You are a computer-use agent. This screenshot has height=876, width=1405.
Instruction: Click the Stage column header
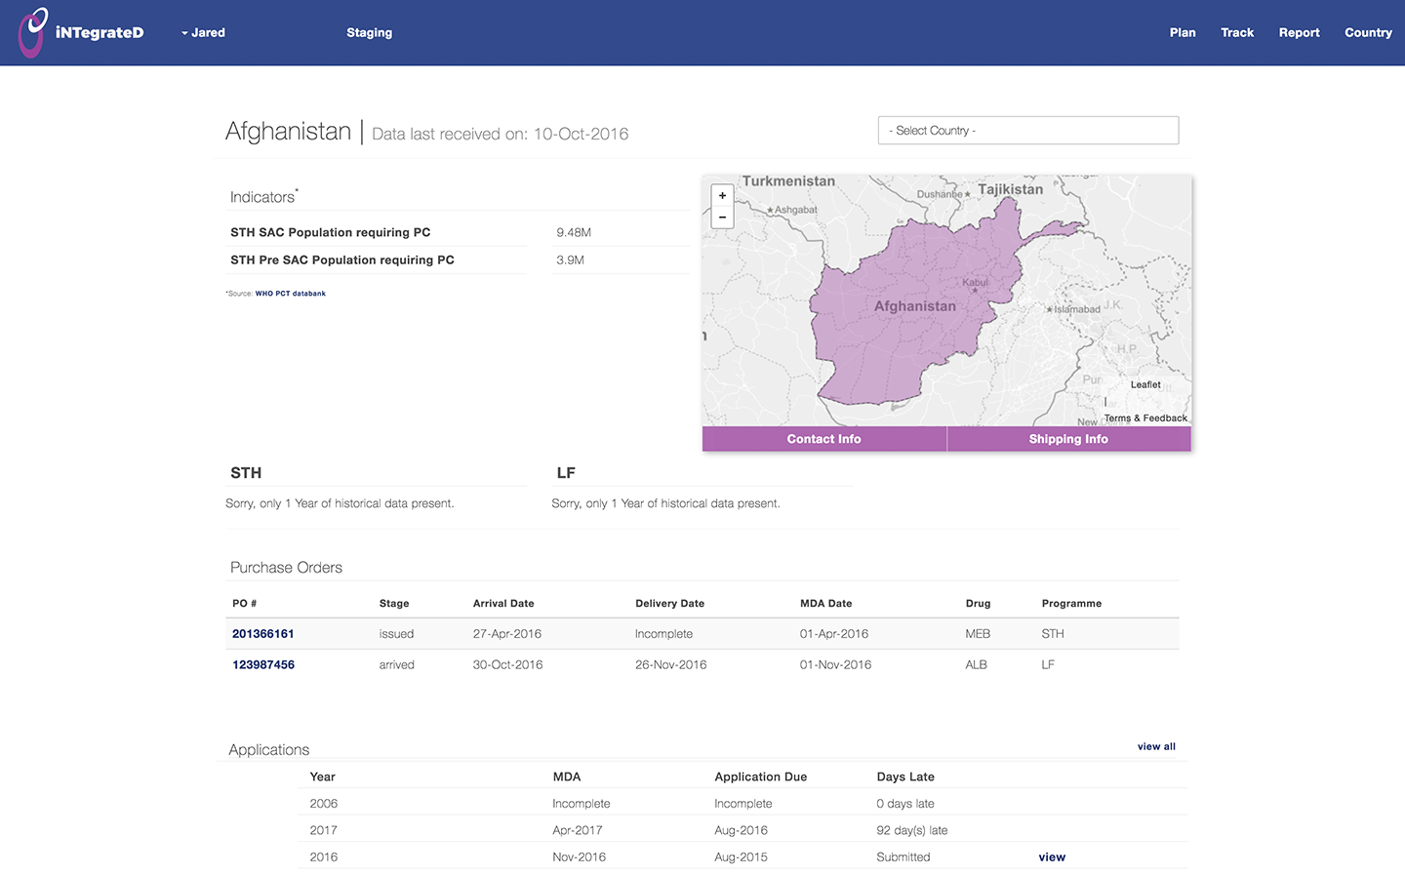point(394,604)
